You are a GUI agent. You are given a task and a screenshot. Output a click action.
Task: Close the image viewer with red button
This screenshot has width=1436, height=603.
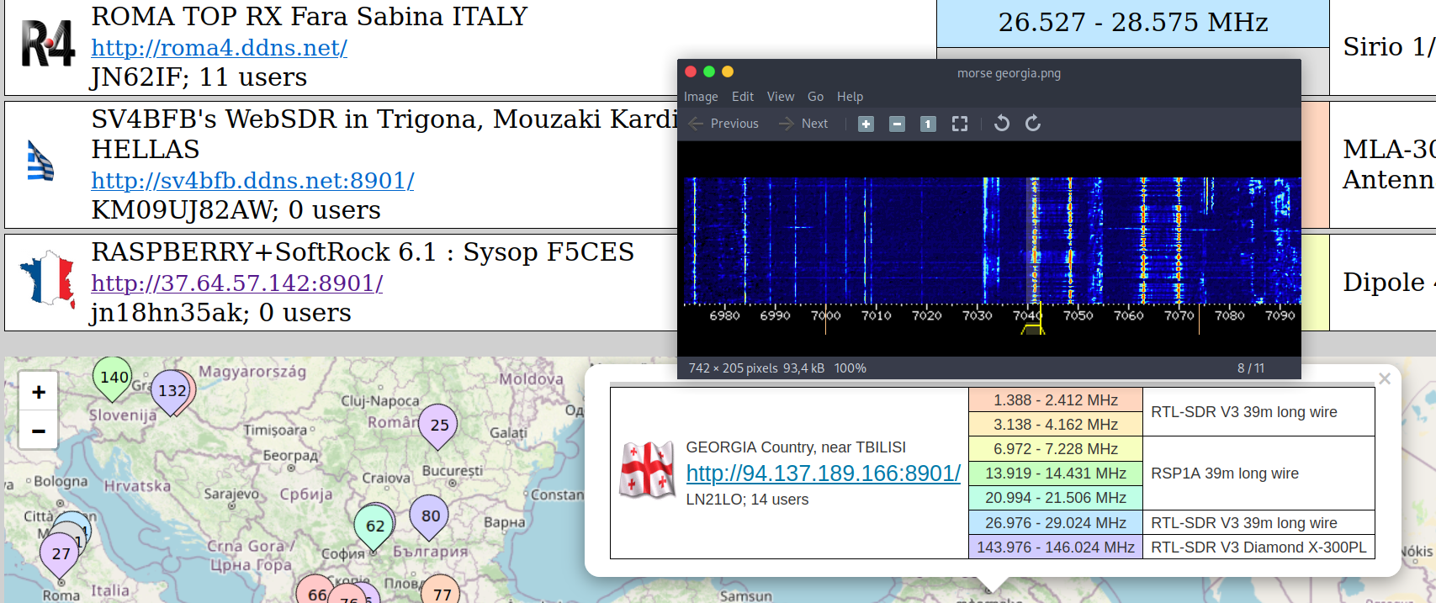pos(691,71)
